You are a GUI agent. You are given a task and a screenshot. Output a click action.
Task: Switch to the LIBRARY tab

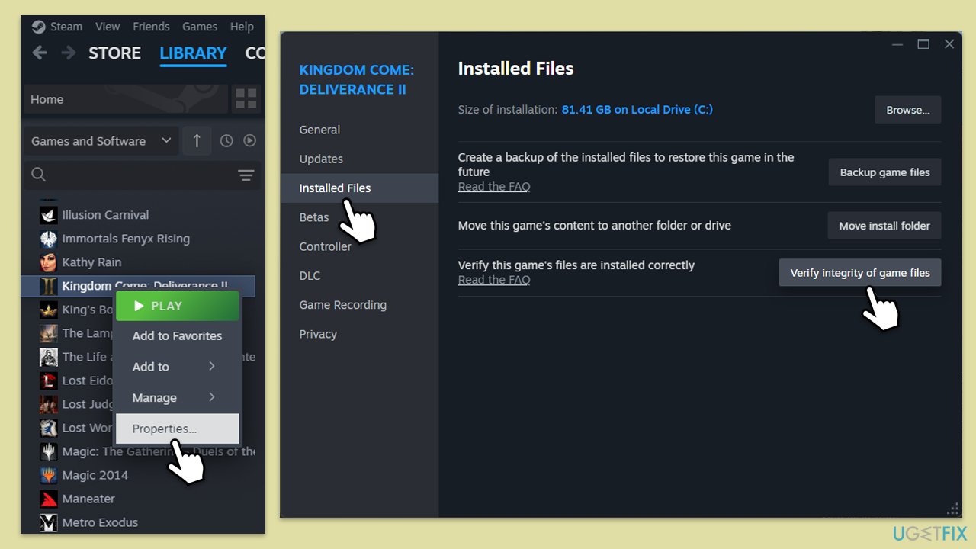tap(193, 53)
